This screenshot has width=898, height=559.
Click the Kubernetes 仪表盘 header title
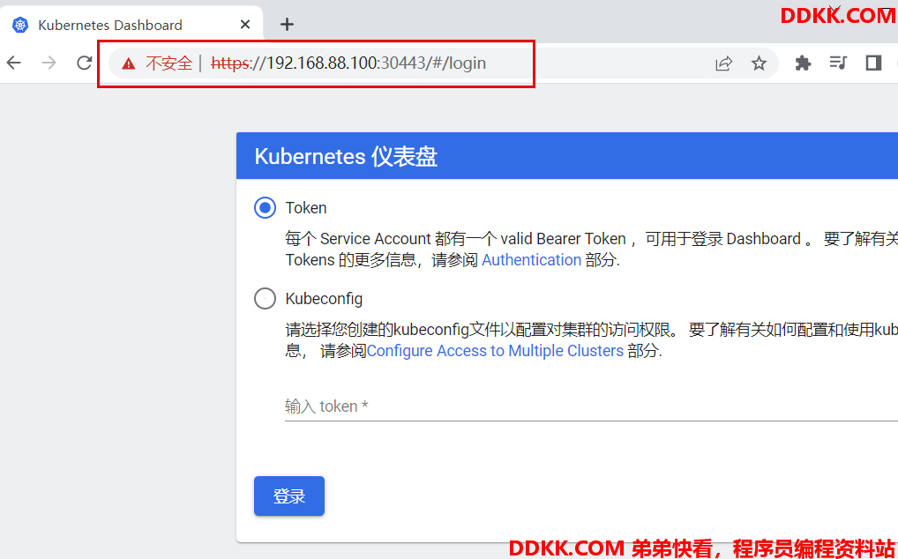[346, 156]
